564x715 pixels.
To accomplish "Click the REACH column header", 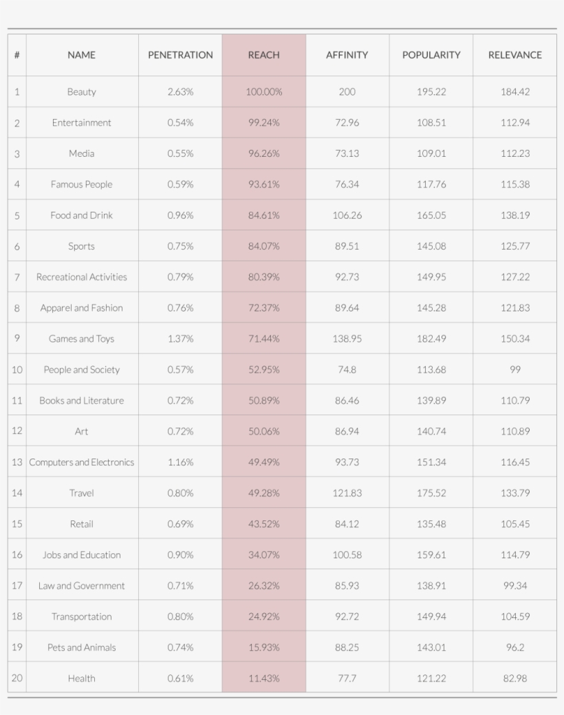I will (x=263, y=55).
